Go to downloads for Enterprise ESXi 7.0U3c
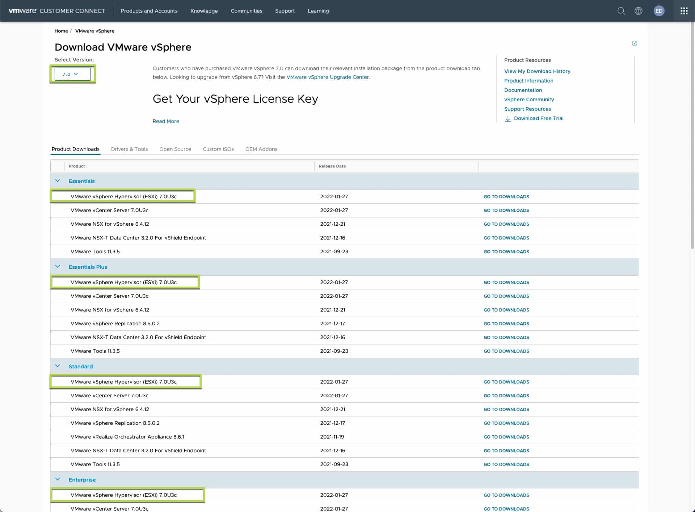Viewport: 695px width, 512px height. pyautogui.click(x=506, y=495)
